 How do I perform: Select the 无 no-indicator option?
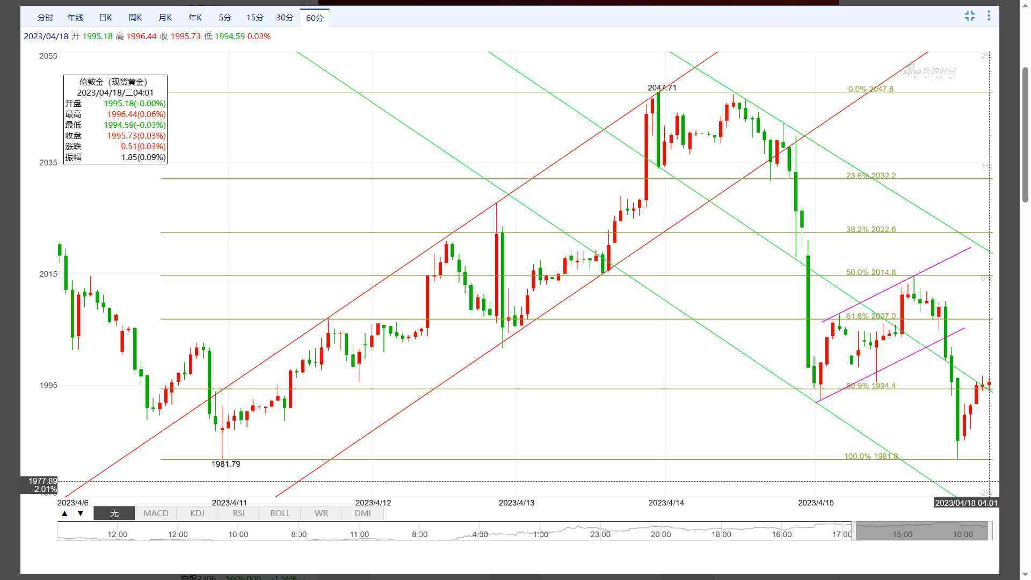(114, 513)
